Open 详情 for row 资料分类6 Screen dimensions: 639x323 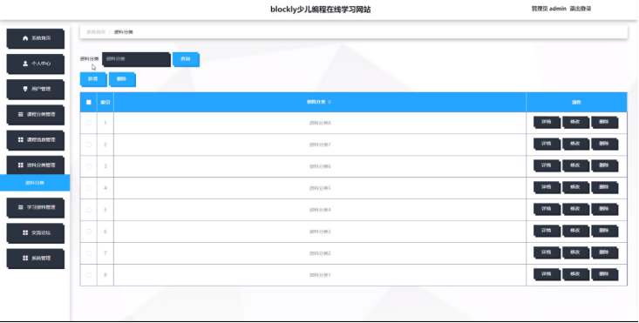[547, 166]
